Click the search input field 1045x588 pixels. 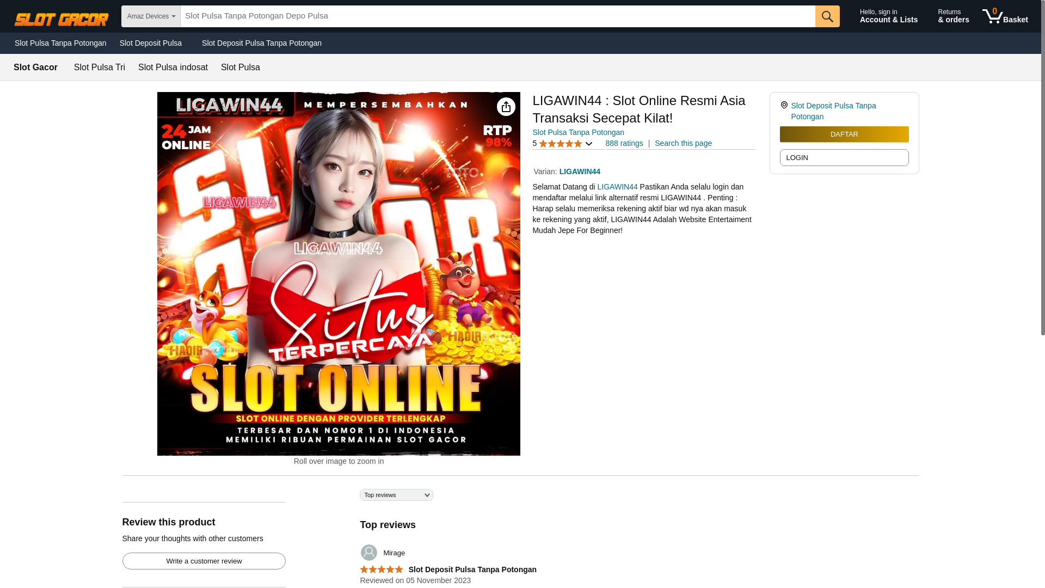[497, 16]
